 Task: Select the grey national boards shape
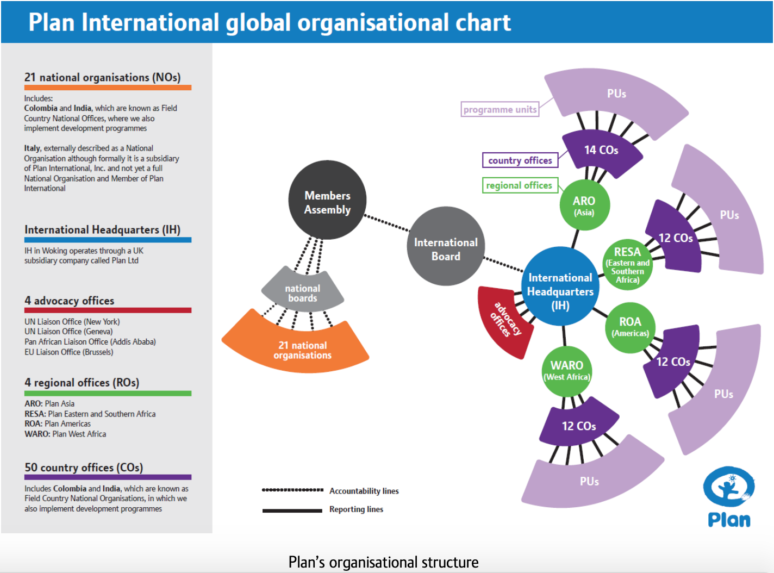[x=303, y=290]
